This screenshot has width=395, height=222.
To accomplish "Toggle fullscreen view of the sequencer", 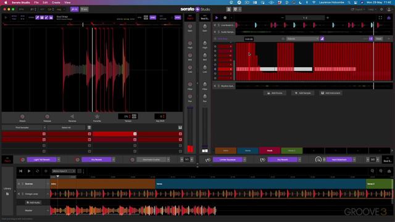I will pos(380,18).
